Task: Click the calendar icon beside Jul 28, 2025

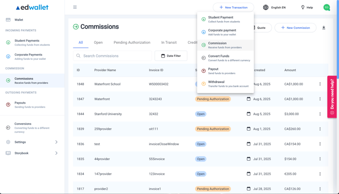Action: click(x=249, y=189)
